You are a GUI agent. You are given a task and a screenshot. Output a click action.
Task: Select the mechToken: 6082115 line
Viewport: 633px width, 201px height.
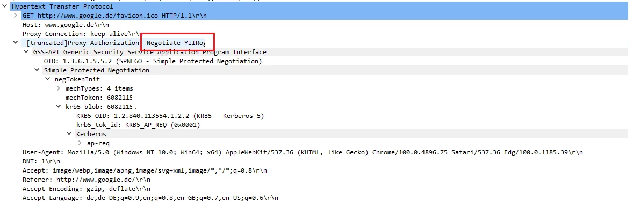pos(99,98)
